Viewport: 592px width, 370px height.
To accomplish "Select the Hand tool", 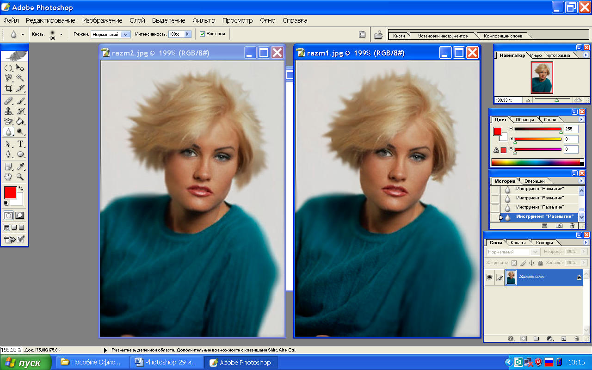I will click(x=8, y=177).
